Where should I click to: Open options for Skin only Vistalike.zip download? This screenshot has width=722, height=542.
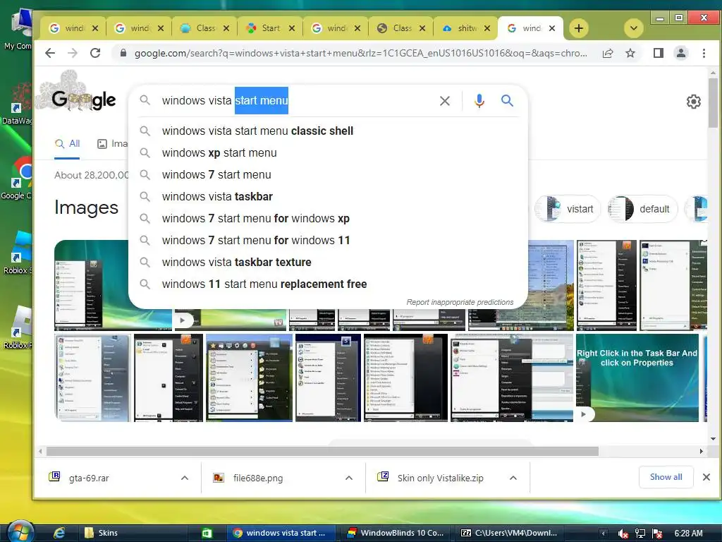coord(513,478)
